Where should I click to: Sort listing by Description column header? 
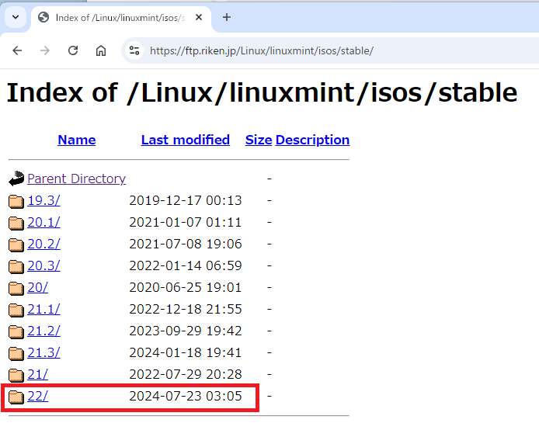(x=312, y=140)
